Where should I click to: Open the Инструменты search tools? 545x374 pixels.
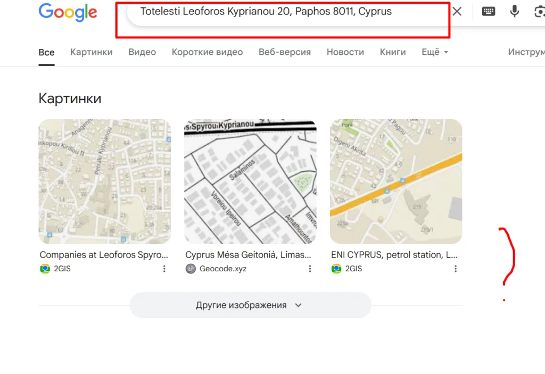click(526, 52)
